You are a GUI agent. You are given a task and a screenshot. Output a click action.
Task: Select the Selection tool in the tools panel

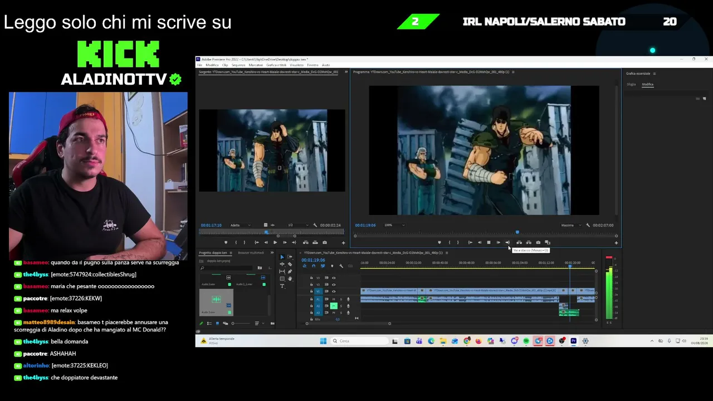[x=282, y=257]
